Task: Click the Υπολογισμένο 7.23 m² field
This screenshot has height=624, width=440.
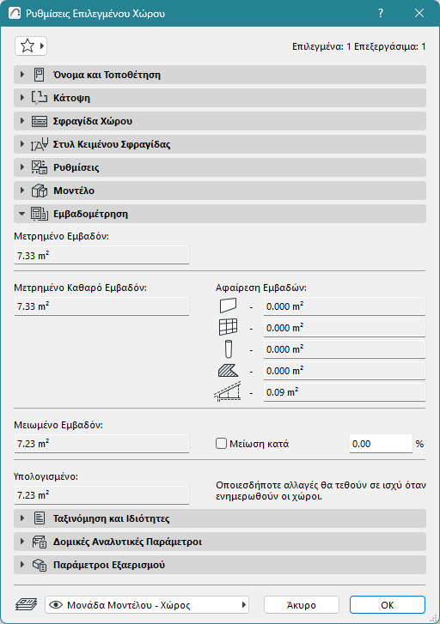Action: tap(101, 495)
